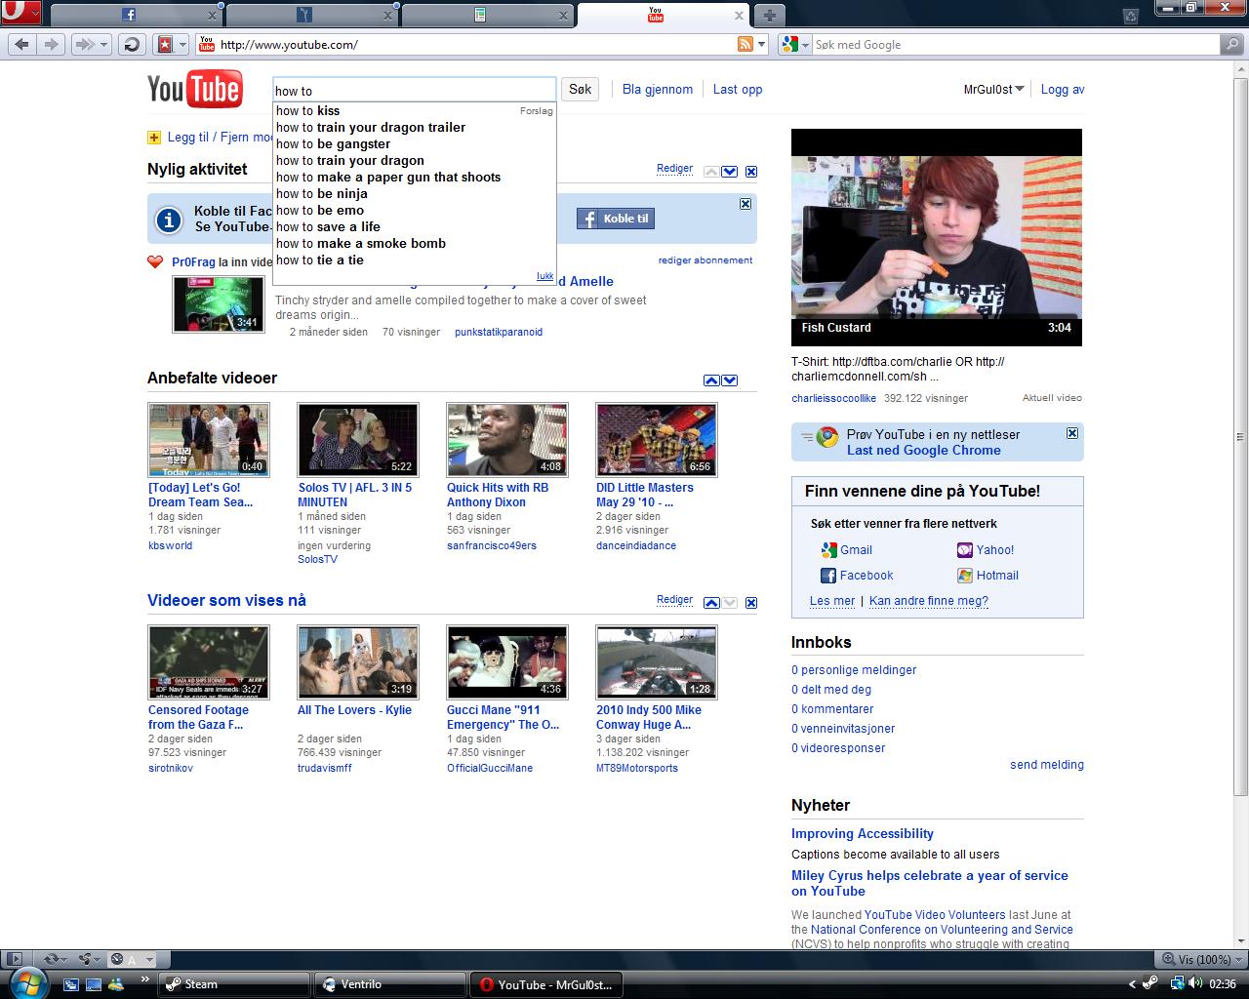Image resolution: width=1249 pixels, height=999 pixels.
Task: Open the Speed Dial star icon
Action: (x=165, y=44)
